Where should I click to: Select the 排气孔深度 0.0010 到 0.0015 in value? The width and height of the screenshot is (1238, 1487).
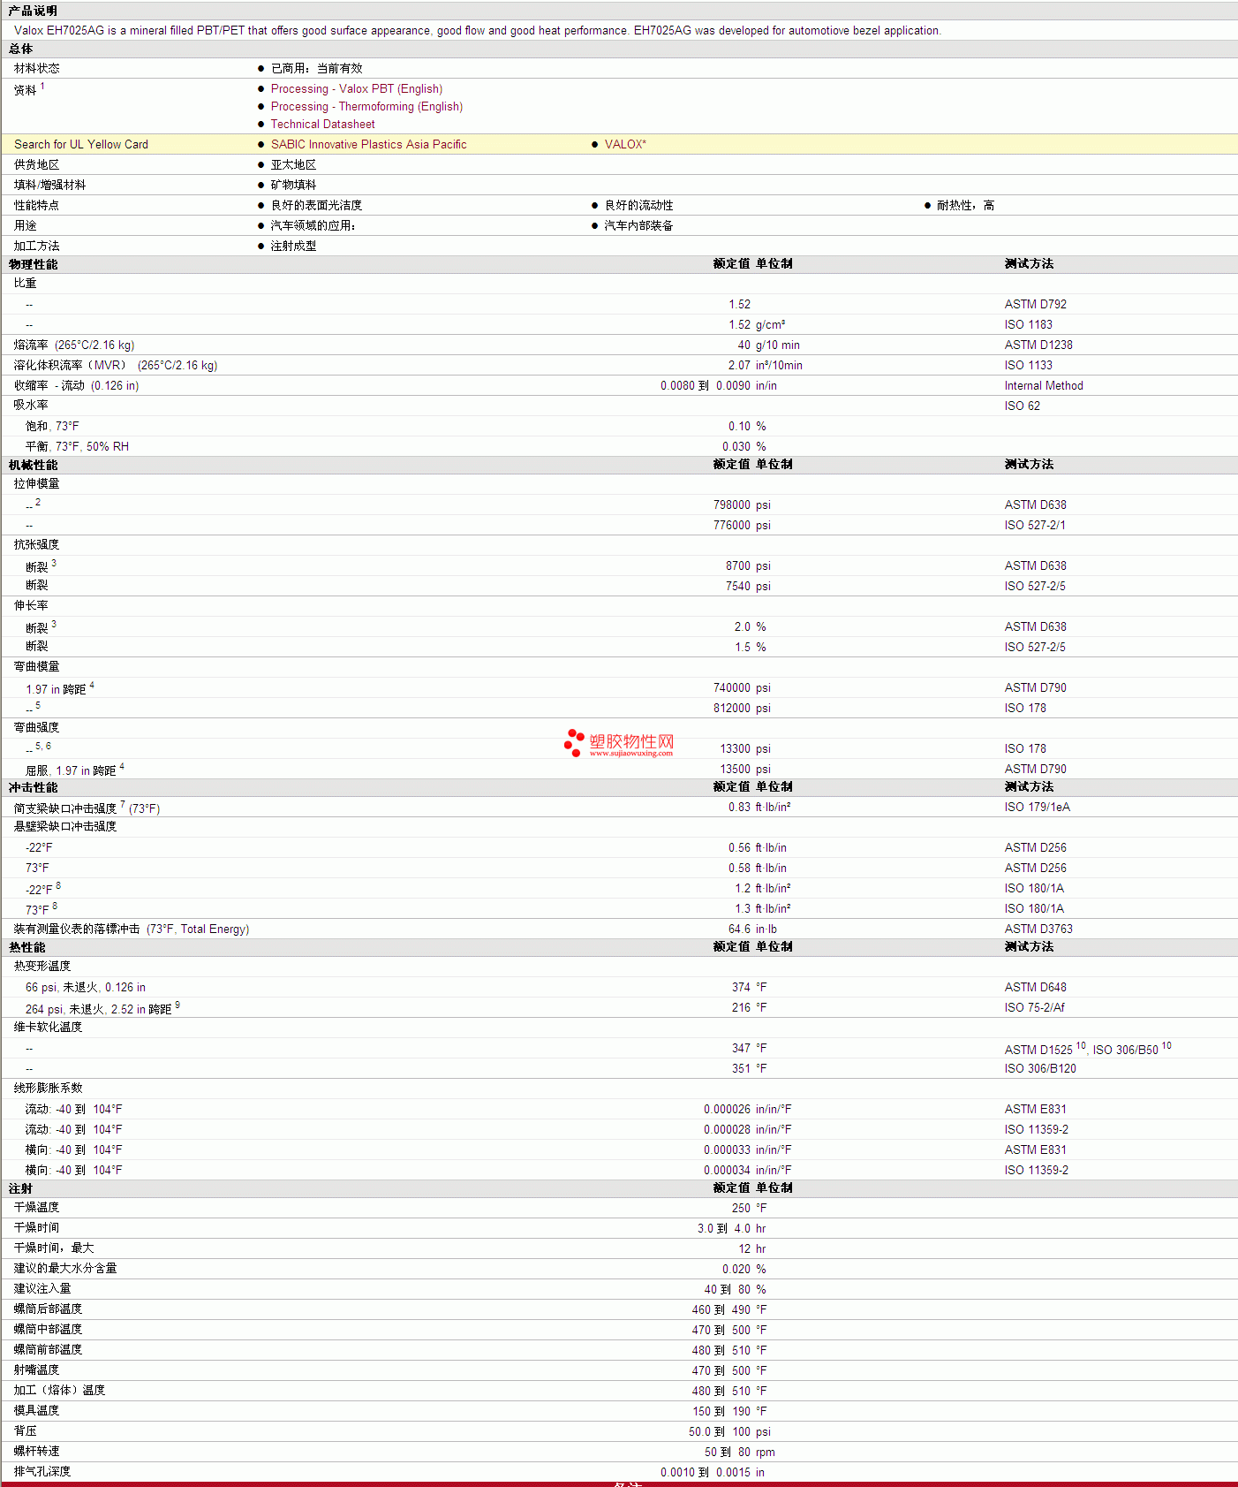(x=713, y=1472)
